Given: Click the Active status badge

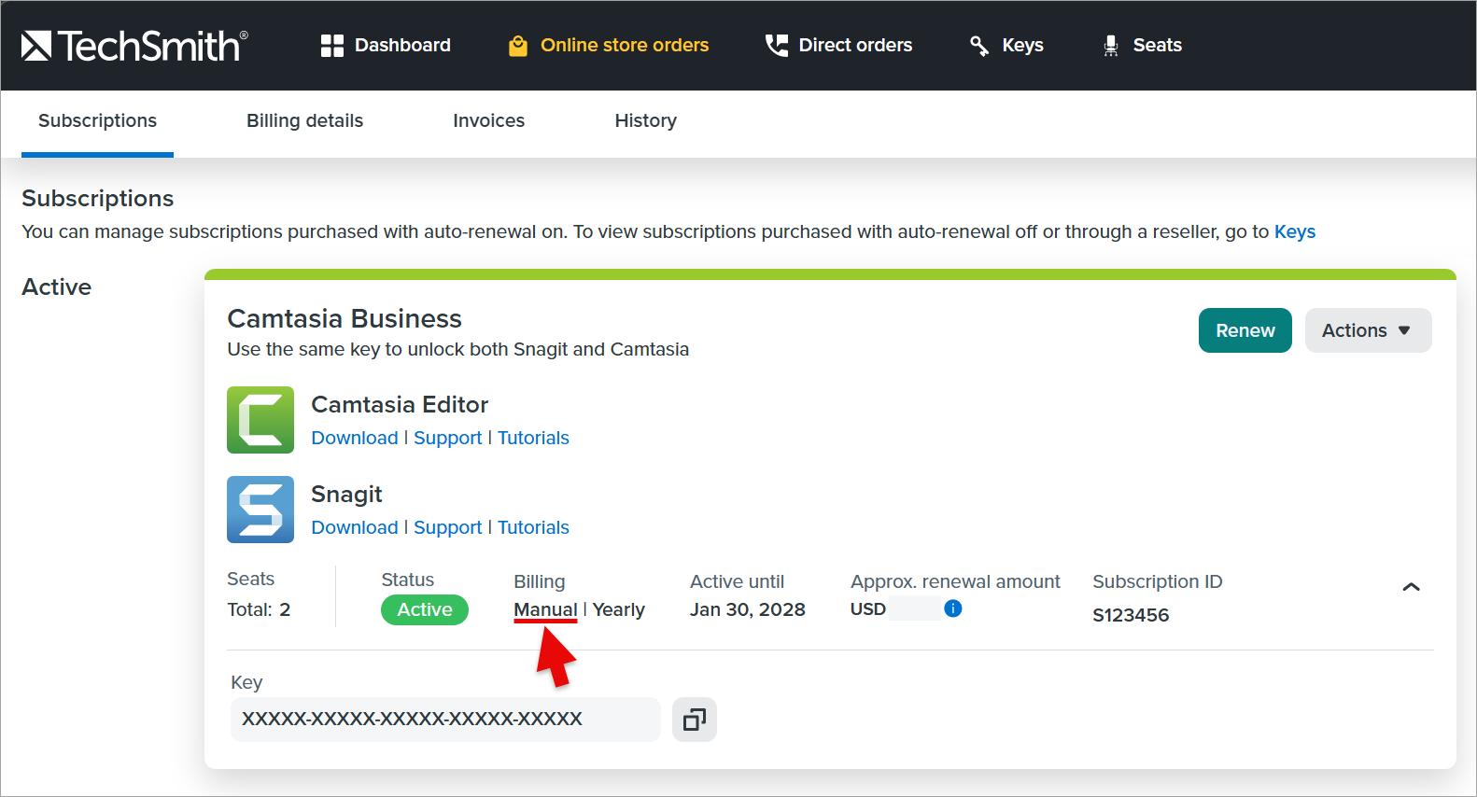Looking at the screenshot, I should 425,609.
